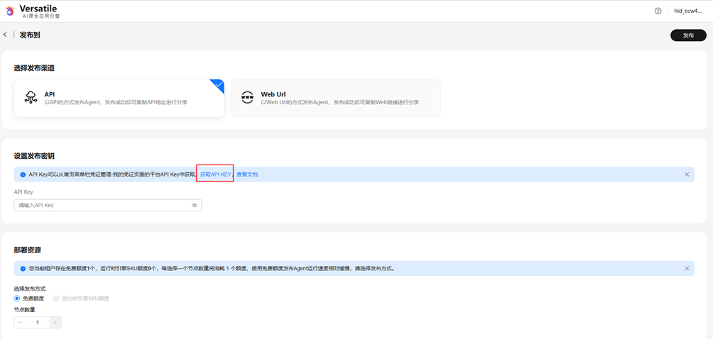Open the hid_ecw4 account menu
The height and width of the screenshot is (339, 713).
(687, 11)
